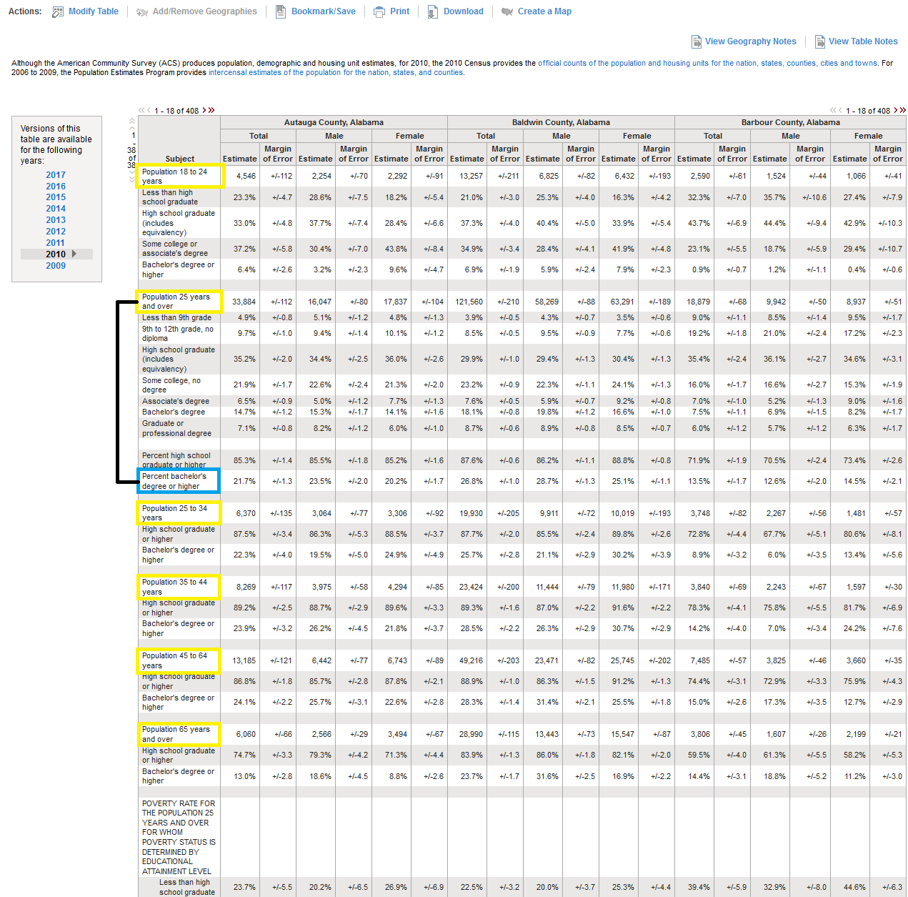Follow the intercensal estimates link

336,72
